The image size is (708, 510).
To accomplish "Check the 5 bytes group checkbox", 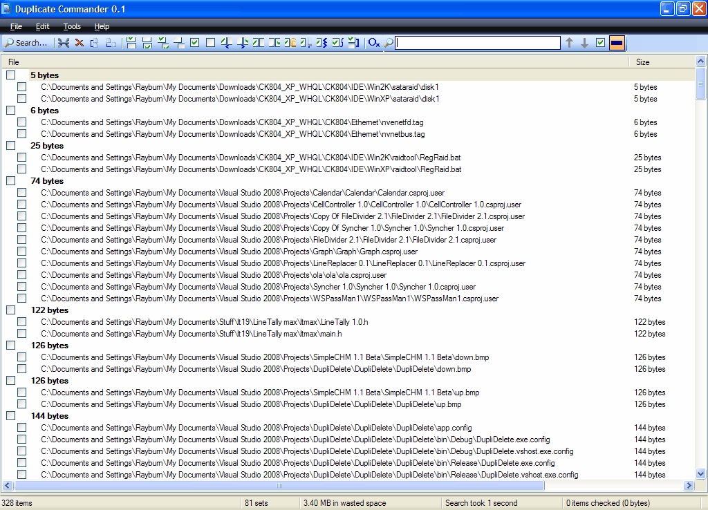I will pyautogui.click(x=11, y=75).
